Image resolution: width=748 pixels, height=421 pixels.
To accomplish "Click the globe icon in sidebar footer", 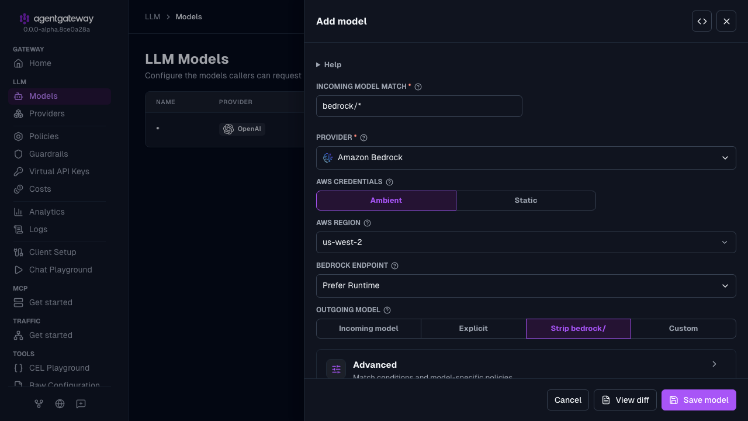I will pyautogui.click(x=60, y=403).
